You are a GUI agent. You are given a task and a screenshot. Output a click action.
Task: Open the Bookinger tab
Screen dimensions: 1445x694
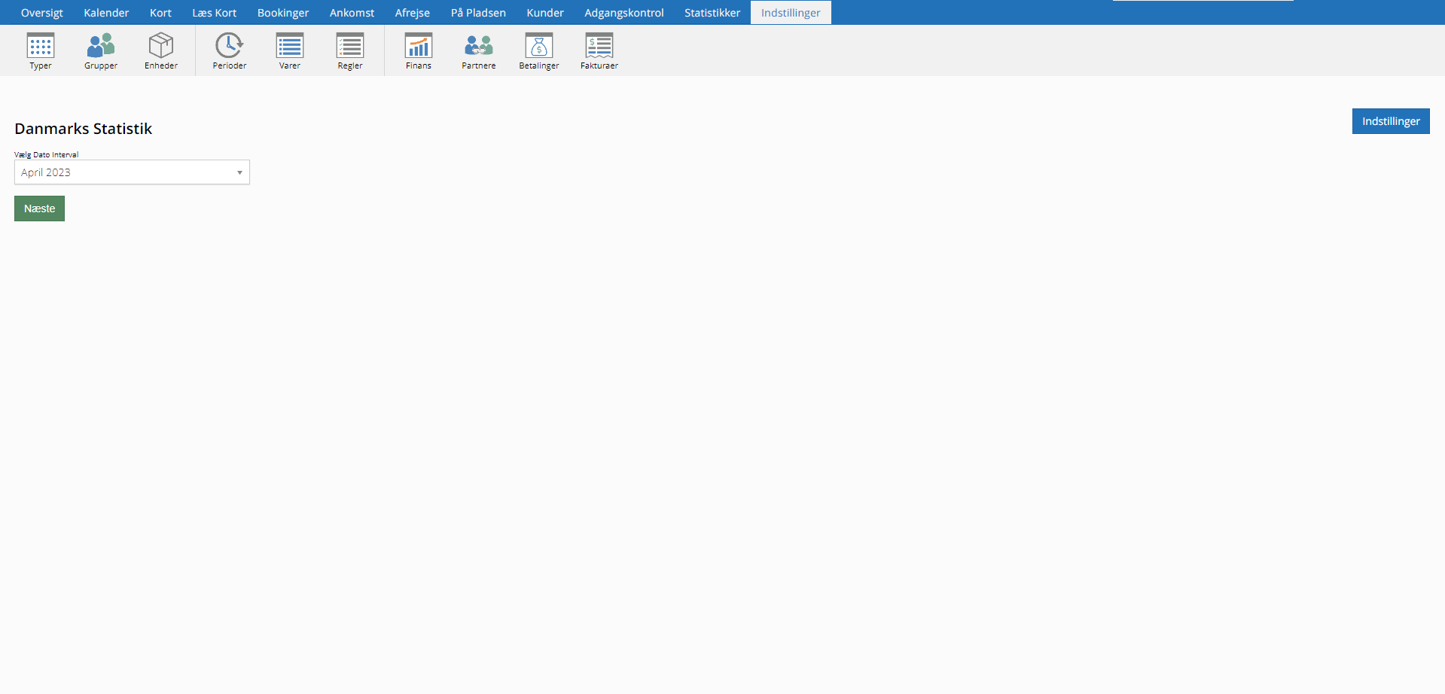click(283, 13)
